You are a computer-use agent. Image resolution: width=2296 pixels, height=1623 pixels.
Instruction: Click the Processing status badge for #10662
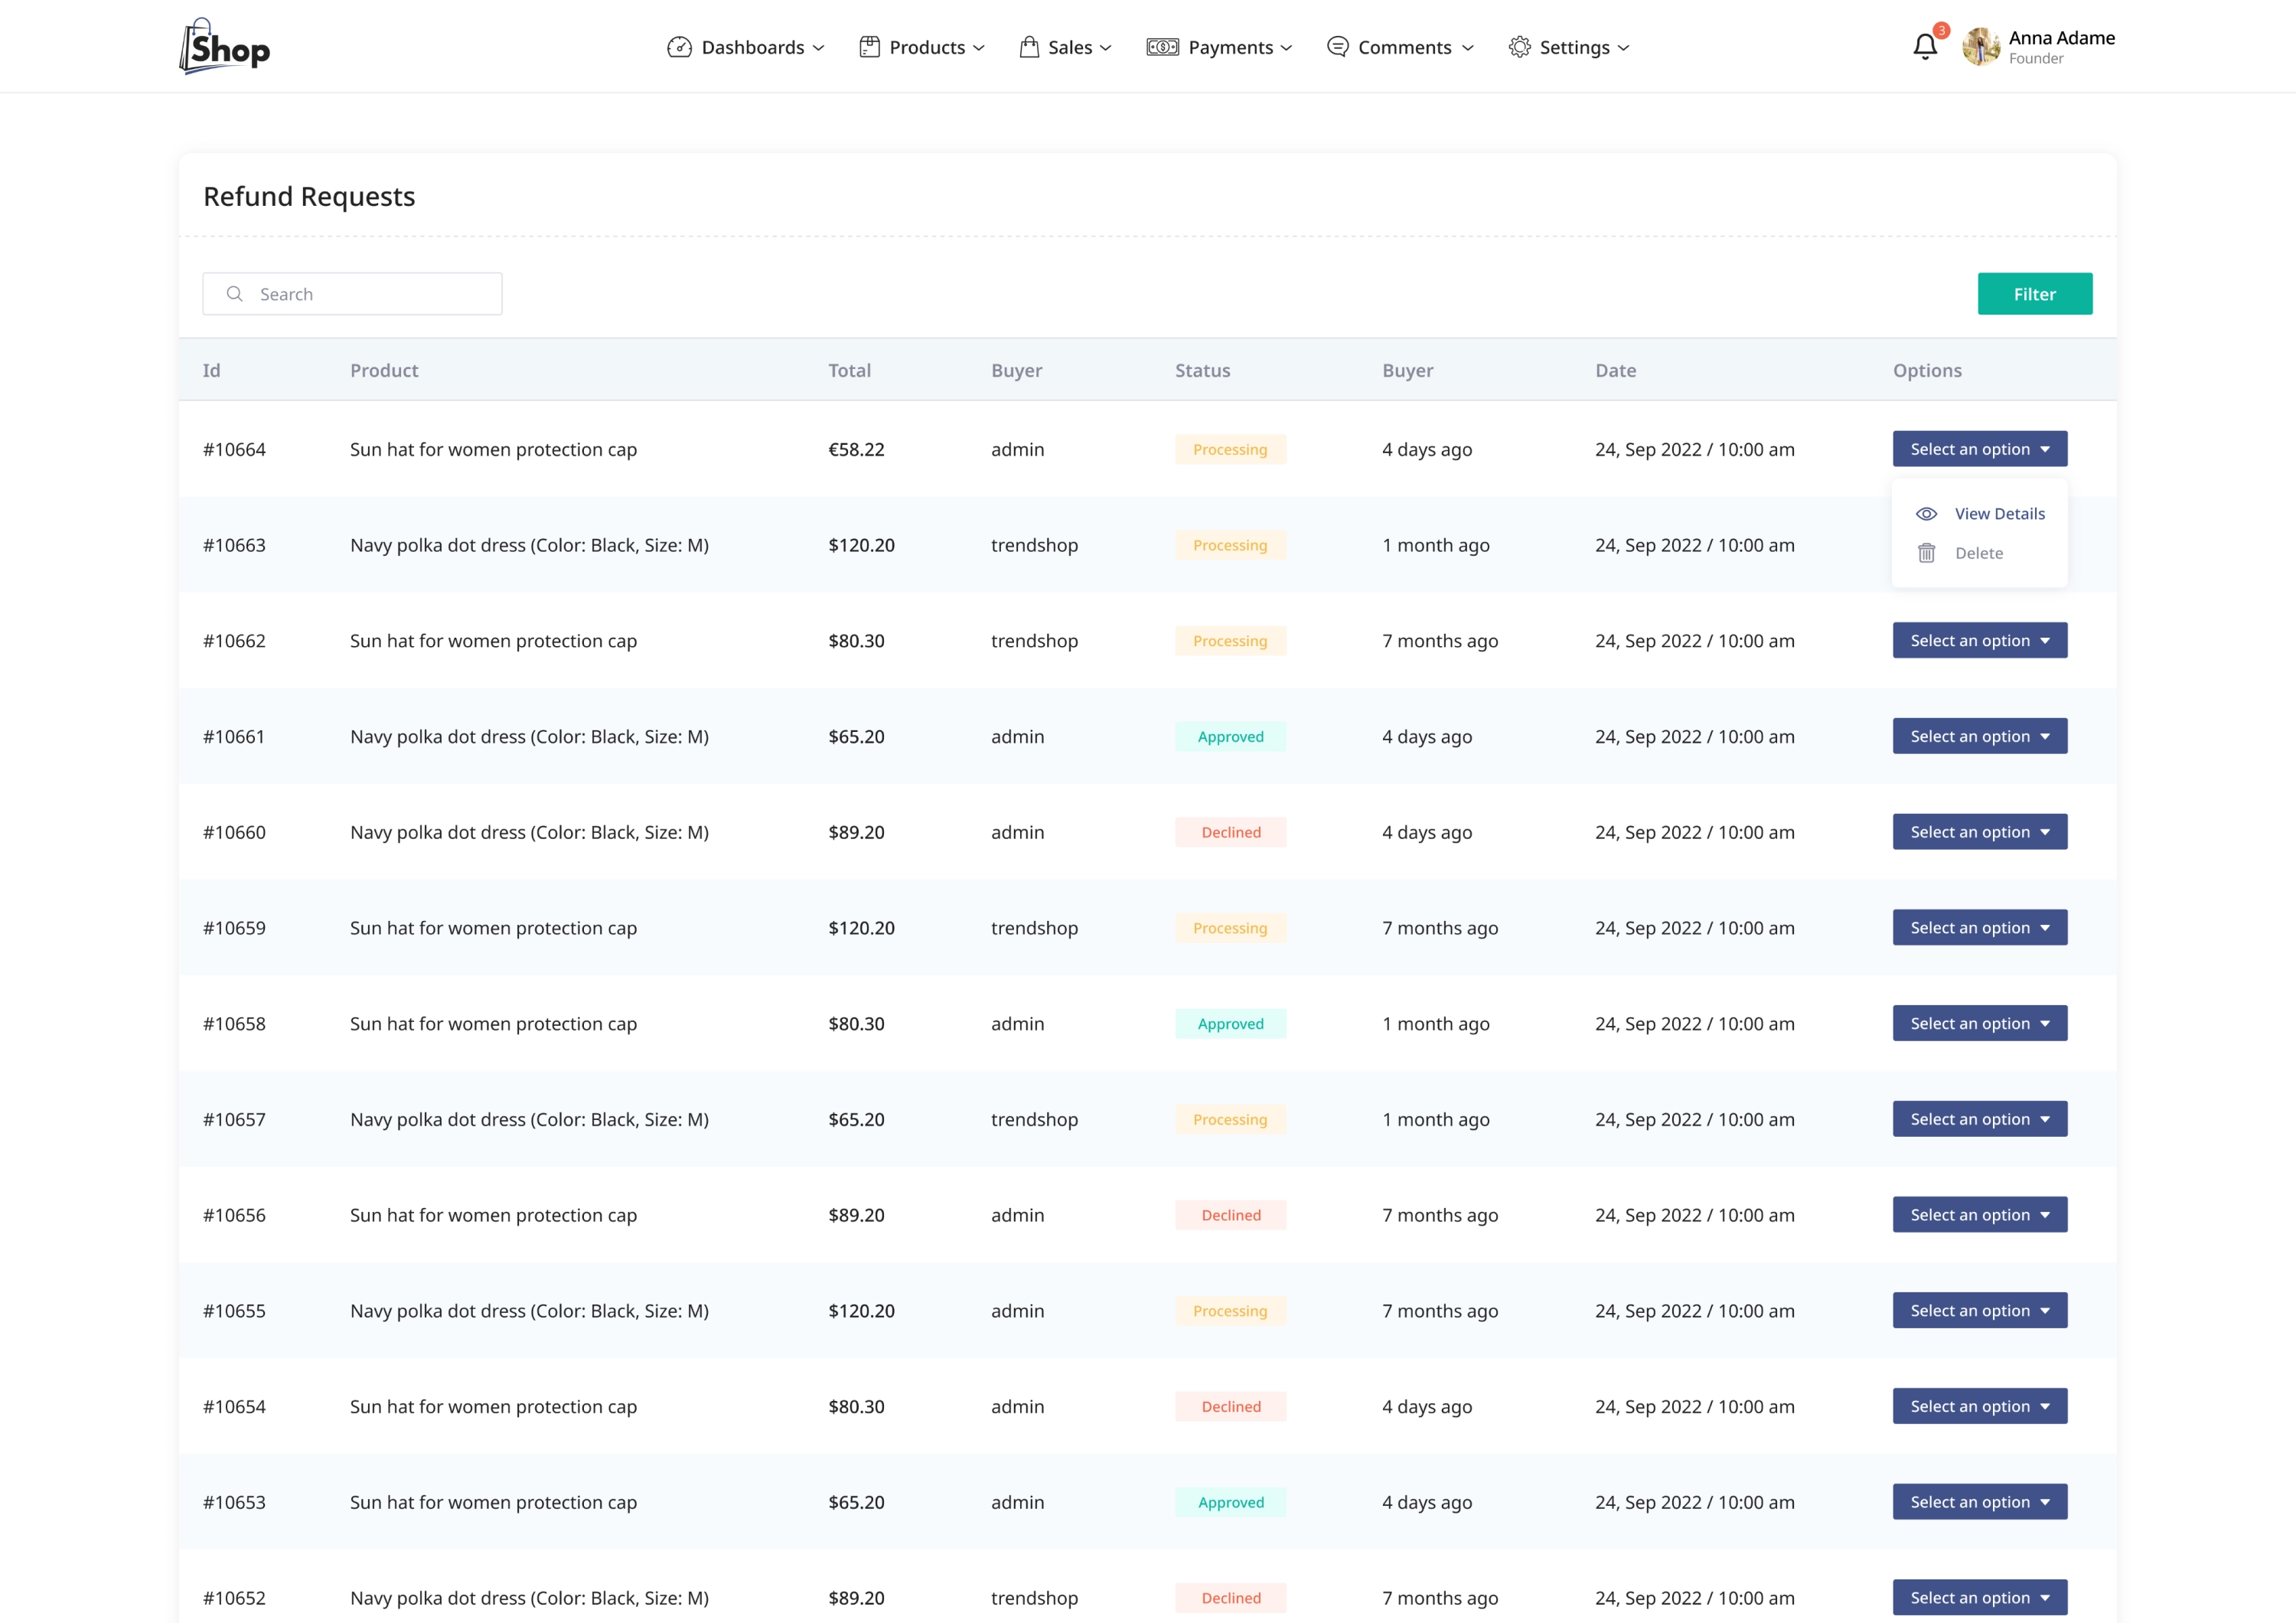tap(1230, 641)
